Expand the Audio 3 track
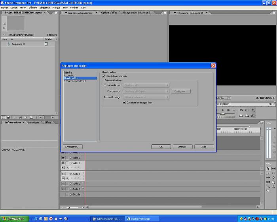Image resolution: width=277 pixels, height=222 pixels. pos(71,189)
